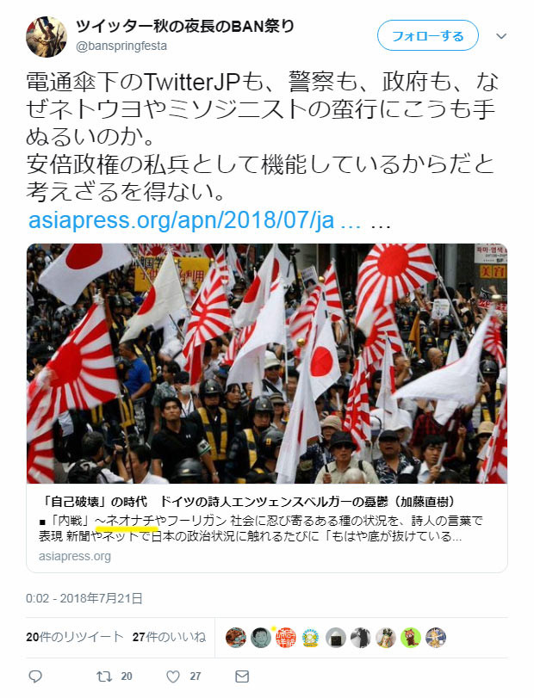Open the rising sun flags card image
The width and height of the screenshot is (534, 698).
267,363
